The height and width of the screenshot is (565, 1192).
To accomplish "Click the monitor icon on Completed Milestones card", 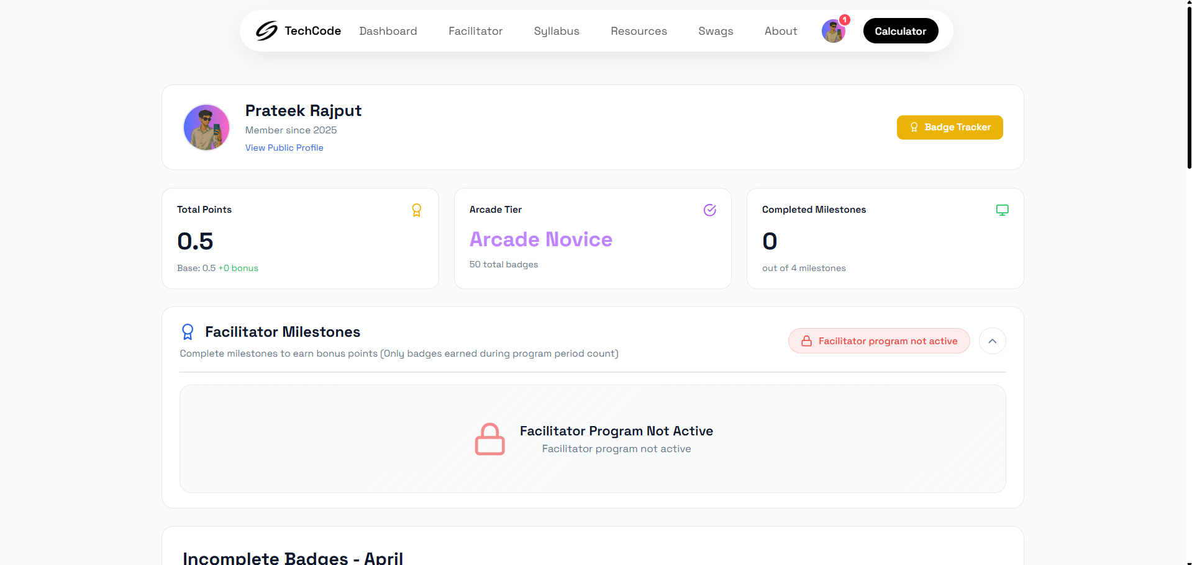I will point(1002,210).
